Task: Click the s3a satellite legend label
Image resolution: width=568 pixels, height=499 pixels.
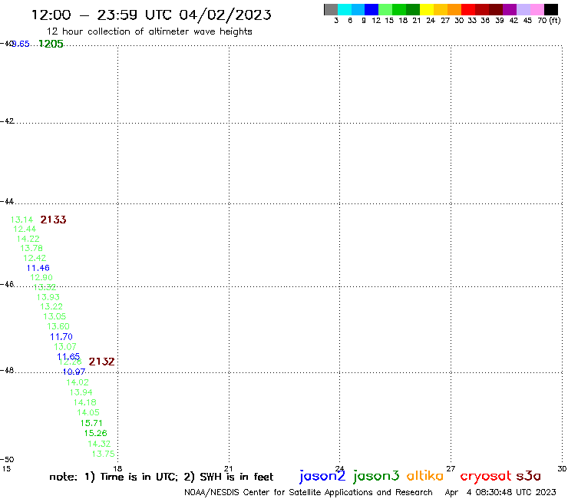Action: [529, 476]
